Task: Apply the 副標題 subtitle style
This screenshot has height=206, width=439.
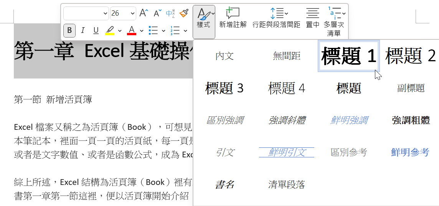Action: pos(411,88)
